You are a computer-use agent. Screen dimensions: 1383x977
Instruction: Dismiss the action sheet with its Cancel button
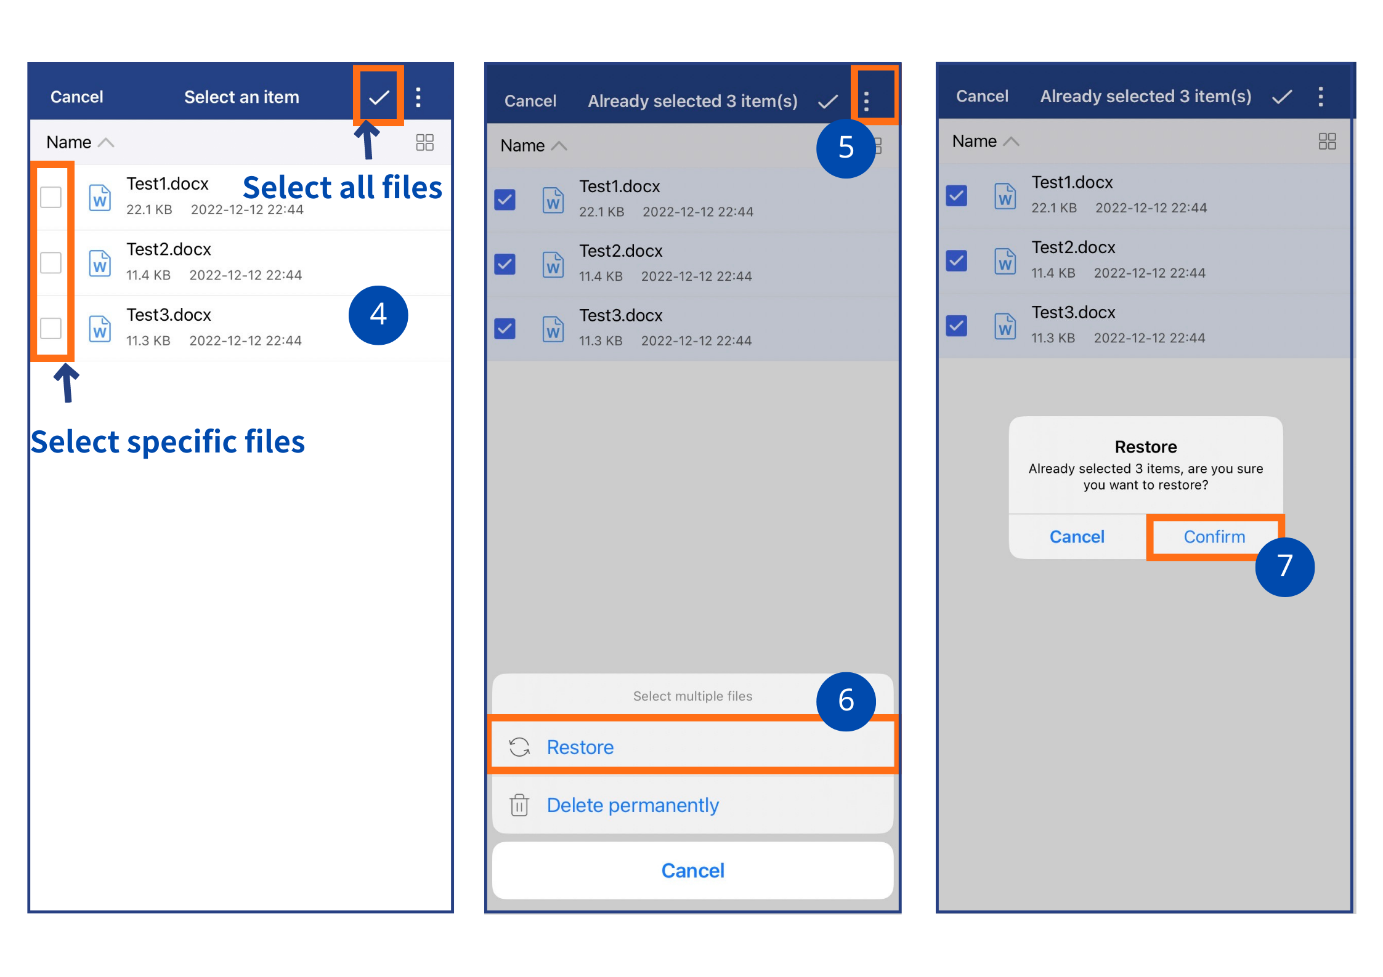pyautogui.click(x=692, y=870)
